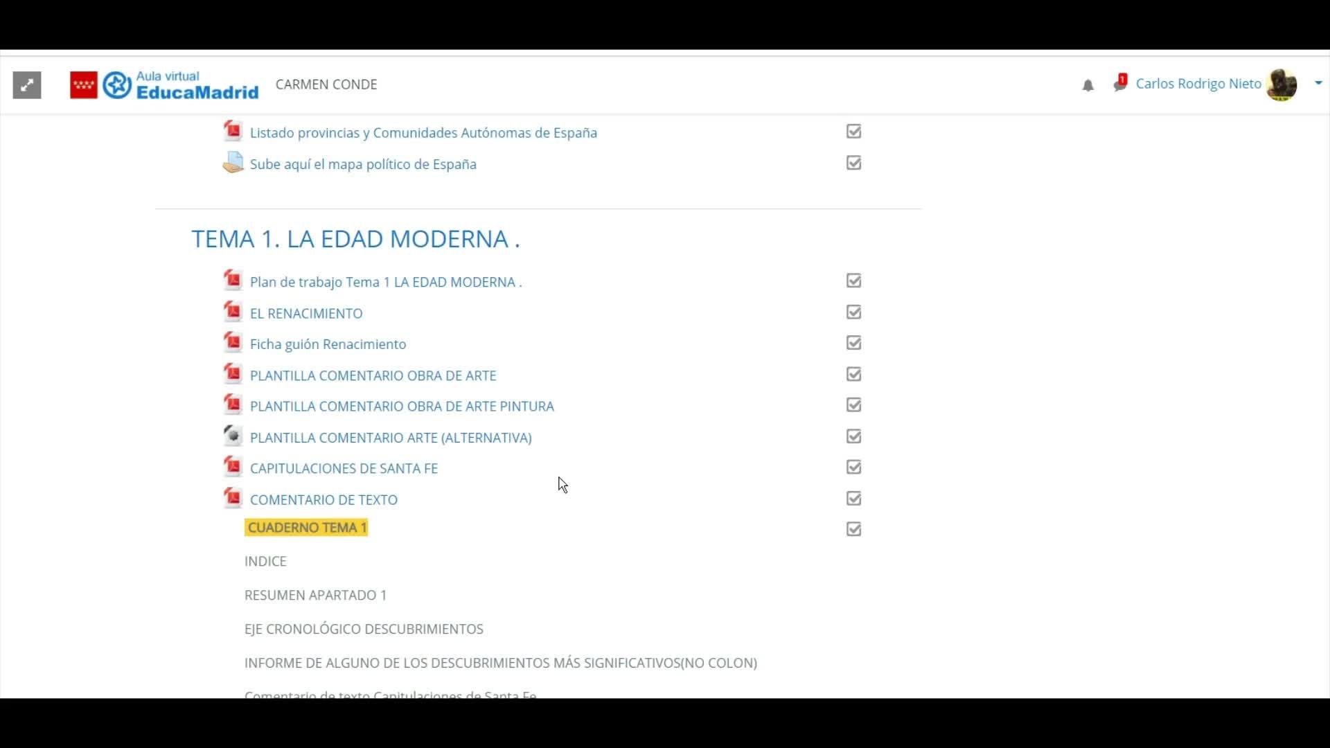The width and height of the screenshot is (1330, 748).
Task: Click the EducaMadrid Aula virtual logo
Action: click(x=164, y=85)
